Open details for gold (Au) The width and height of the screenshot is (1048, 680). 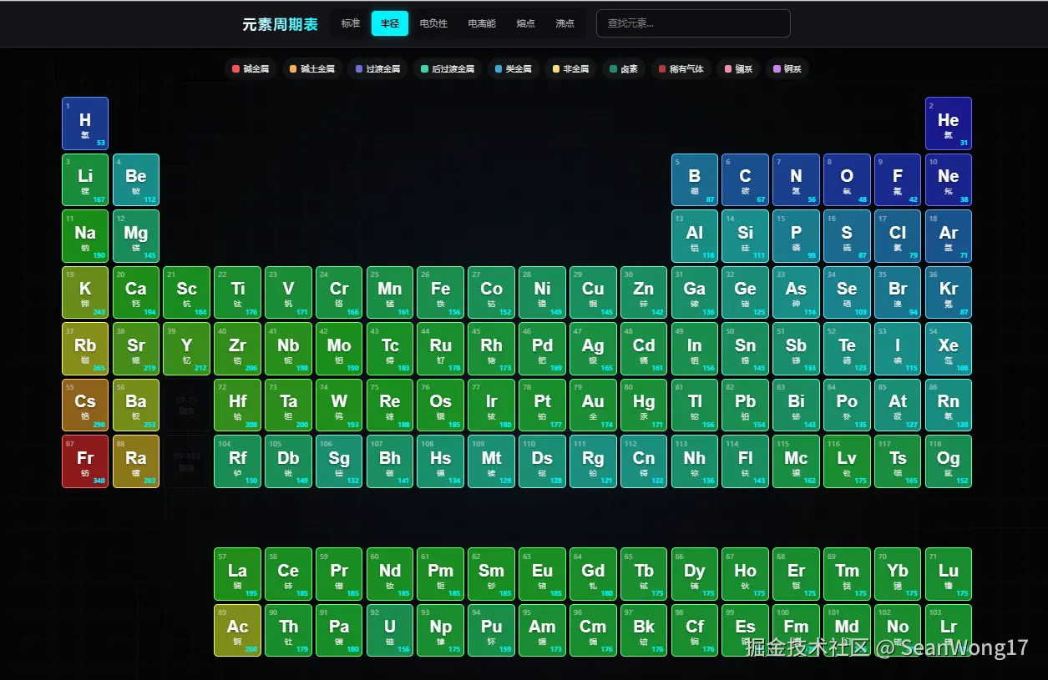(x=593, y=405)
